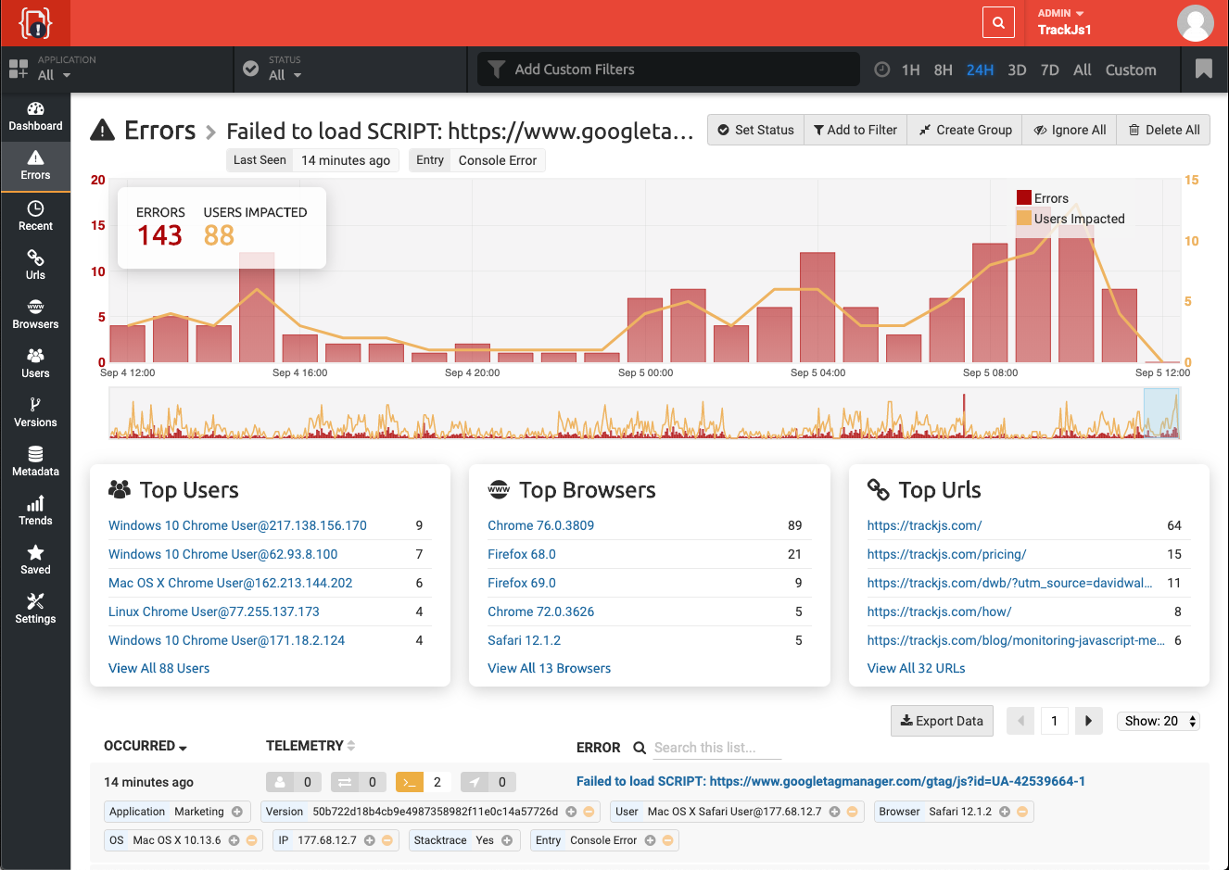This screenshot has height=870, width=1229.
Task: Exclude IP 177.68.12.7 with minus icon
Action: [387, 840]
